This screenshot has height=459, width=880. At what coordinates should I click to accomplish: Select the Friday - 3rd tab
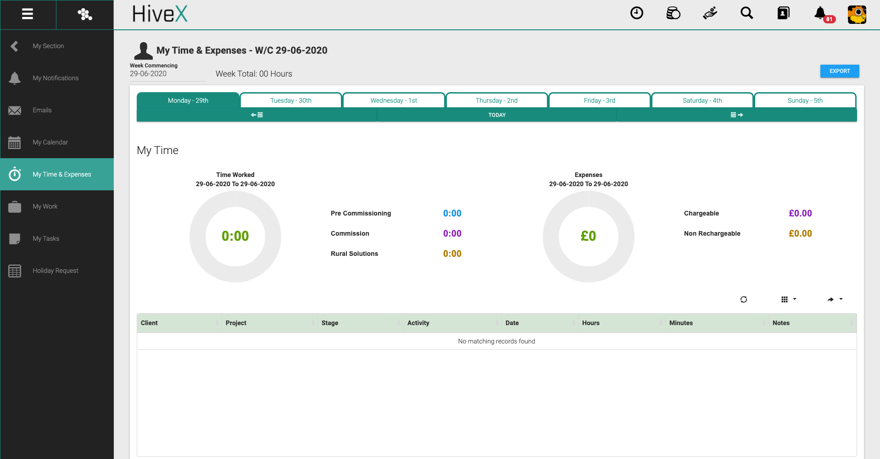(599, 100)
